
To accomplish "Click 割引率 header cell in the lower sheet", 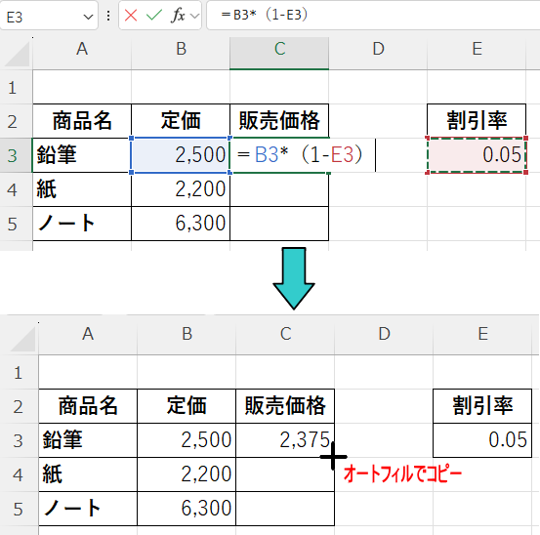I will pos(482,406).
